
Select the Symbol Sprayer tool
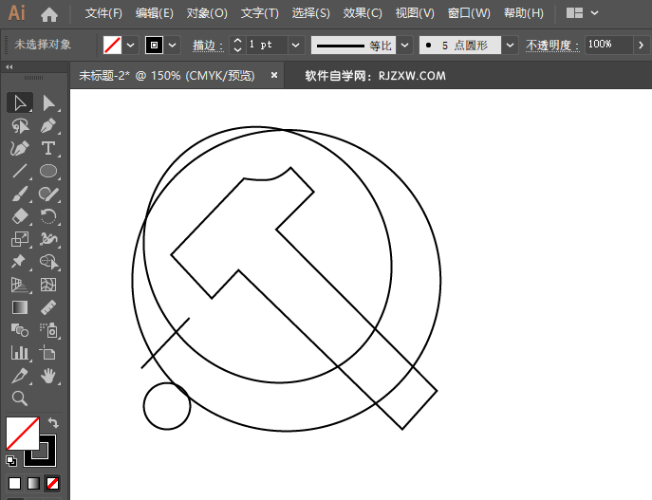(48, 330)
